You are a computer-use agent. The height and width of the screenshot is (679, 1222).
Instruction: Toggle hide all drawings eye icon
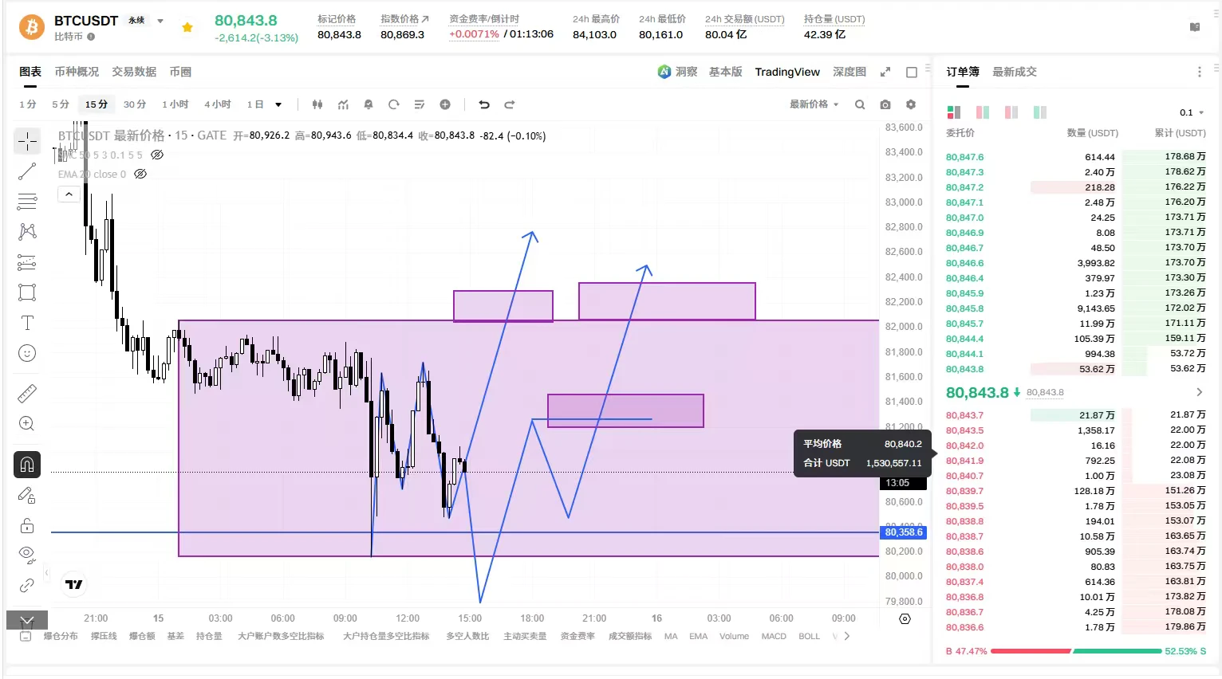coord(27,555)
